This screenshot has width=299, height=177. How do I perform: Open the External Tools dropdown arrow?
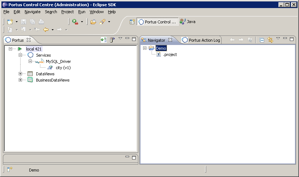[82, 22]
